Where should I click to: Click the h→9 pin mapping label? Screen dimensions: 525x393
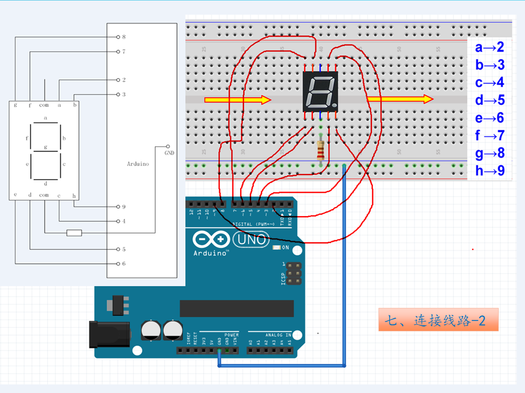489,171
